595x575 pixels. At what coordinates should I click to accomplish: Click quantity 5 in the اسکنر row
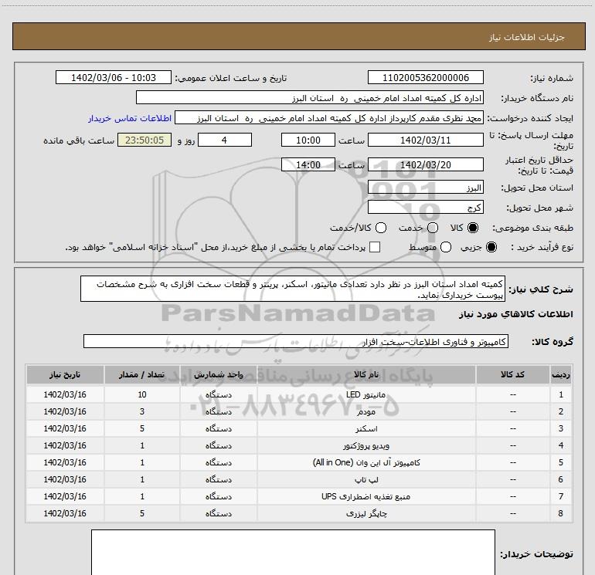[x=142, y=428]
